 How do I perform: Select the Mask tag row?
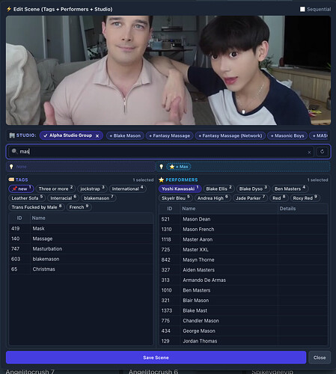pyautogui.click(x=81, y=228)
